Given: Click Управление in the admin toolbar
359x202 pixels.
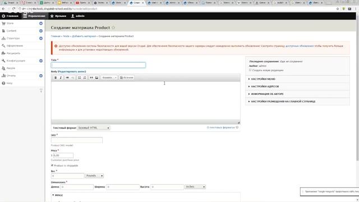Looking at the screenshot, I should click(x=34, y=16).
